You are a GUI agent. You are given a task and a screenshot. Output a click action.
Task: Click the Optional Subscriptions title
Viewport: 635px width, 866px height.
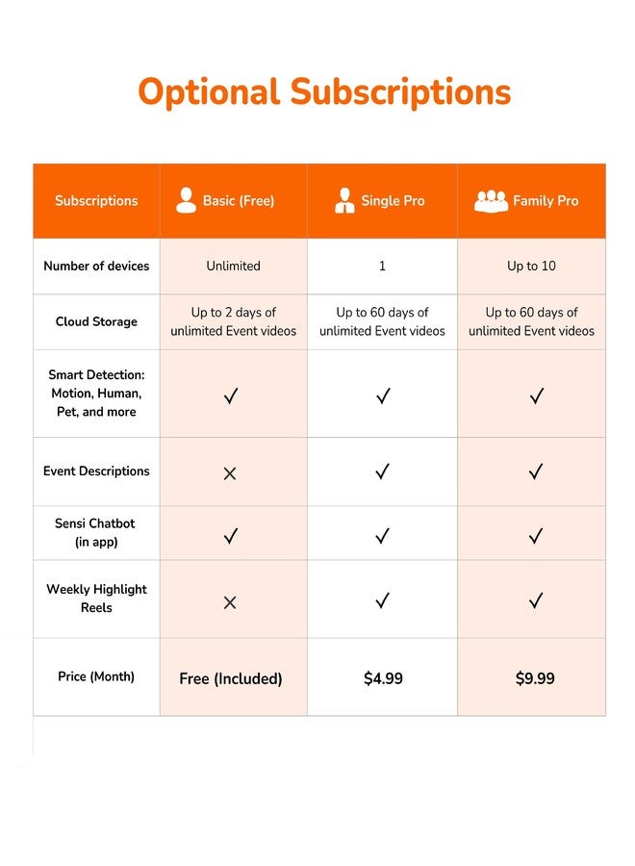324,92
